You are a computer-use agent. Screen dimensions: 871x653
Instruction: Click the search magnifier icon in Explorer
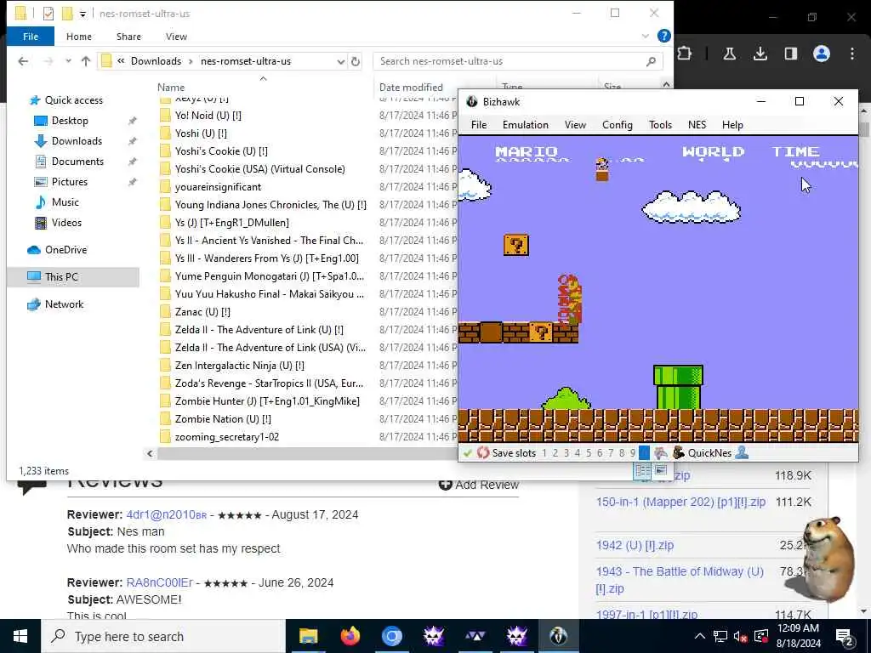651,61
